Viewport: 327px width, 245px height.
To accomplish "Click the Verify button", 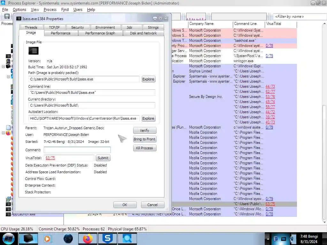I will pyautogui.click(x=145, y=130).
